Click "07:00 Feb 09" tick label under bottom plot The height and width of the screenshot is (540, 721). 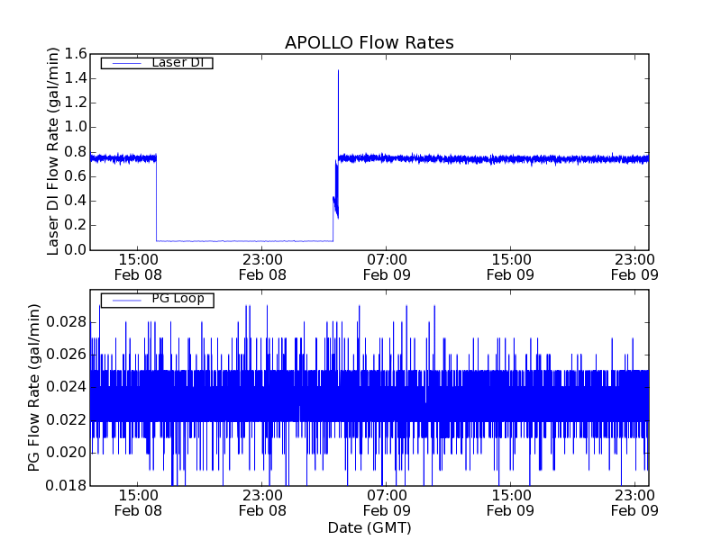point(388,503)
